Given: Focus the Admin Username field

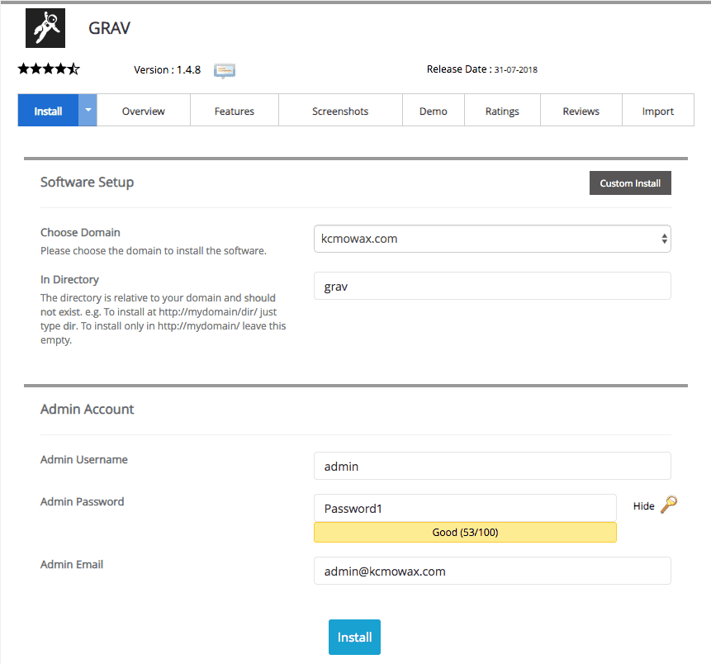Looking at the screenshot, I should pyautogui.click(x=492, y=466).
